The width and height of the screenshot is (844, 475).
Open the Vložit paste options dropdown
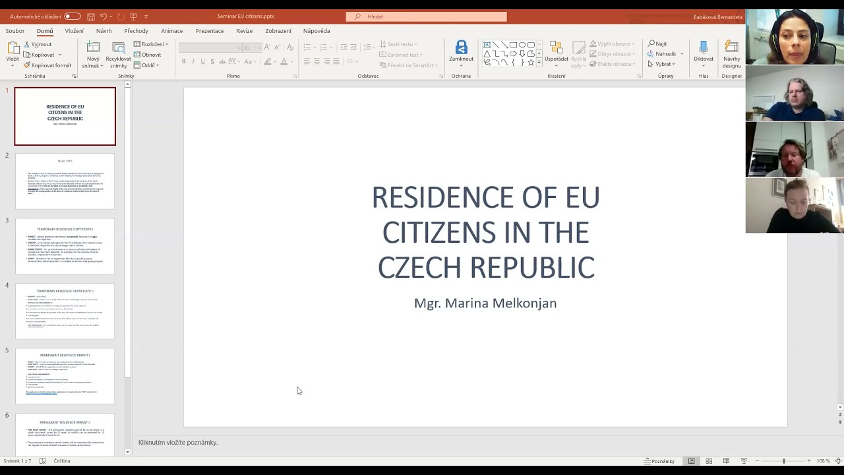tap(13, 67)
